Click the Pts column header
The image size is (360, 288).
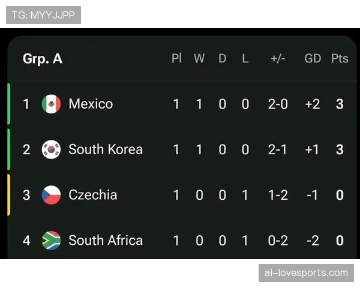[x=340, y=58]
